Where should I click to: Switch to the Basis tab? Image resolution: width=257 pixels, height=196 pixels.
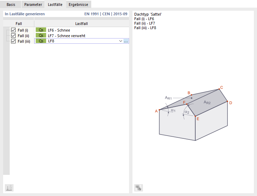click(x=11, y=5)
